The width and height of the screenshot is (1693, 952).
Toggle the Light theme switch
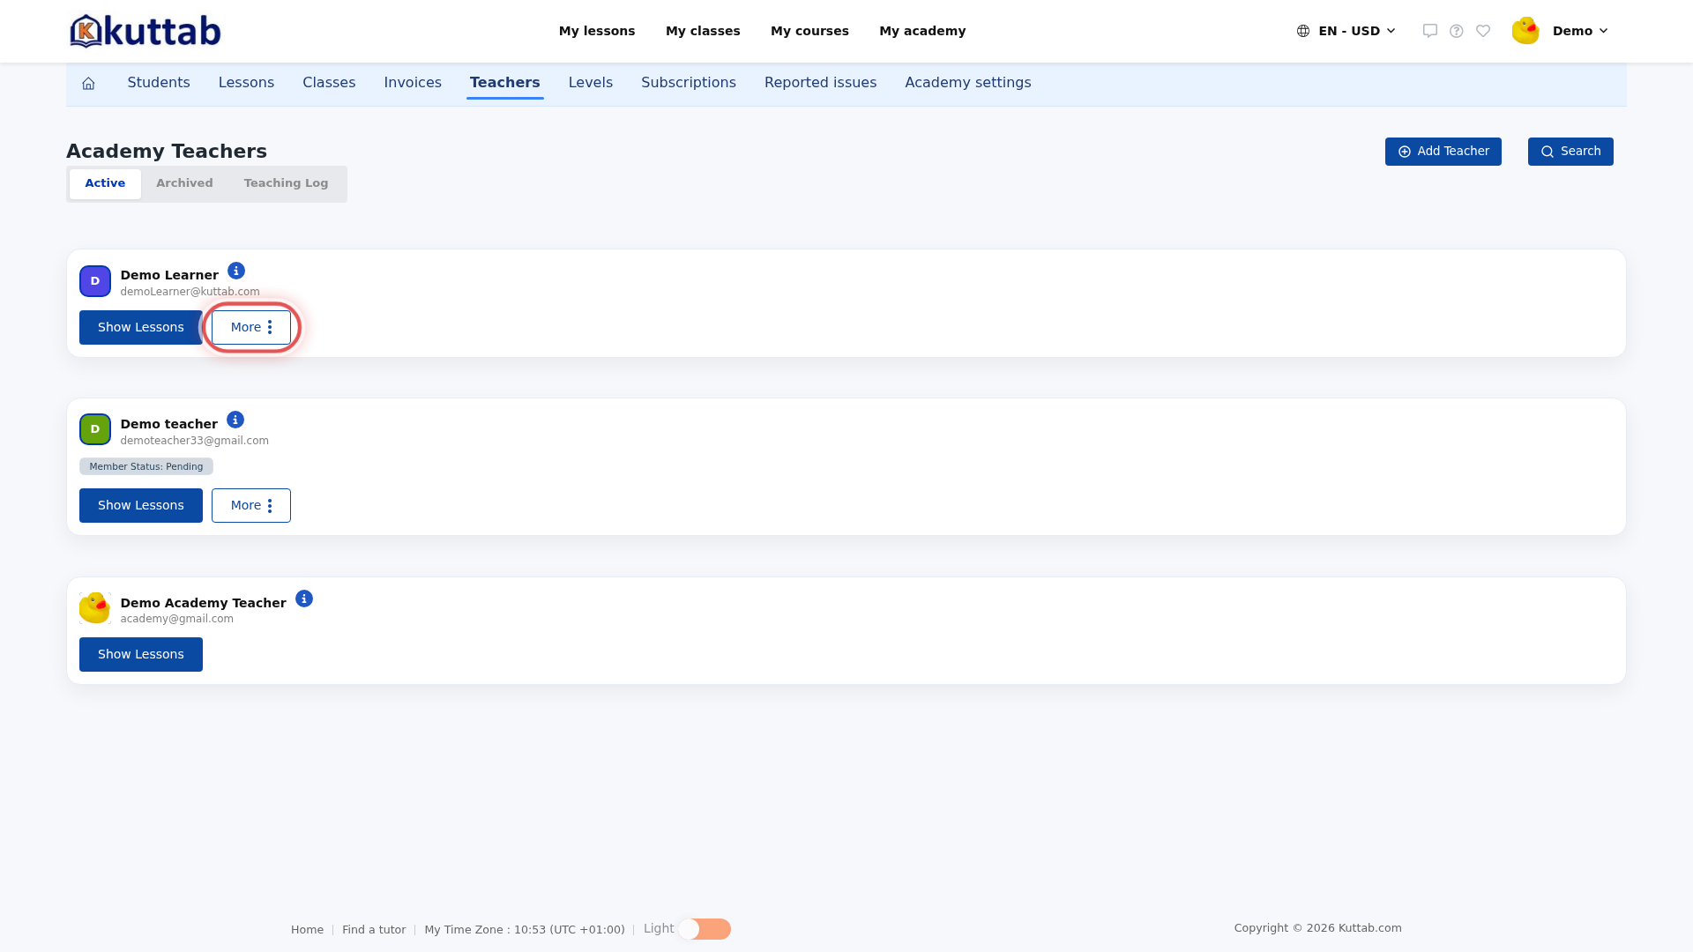click(x=705, y=929)
